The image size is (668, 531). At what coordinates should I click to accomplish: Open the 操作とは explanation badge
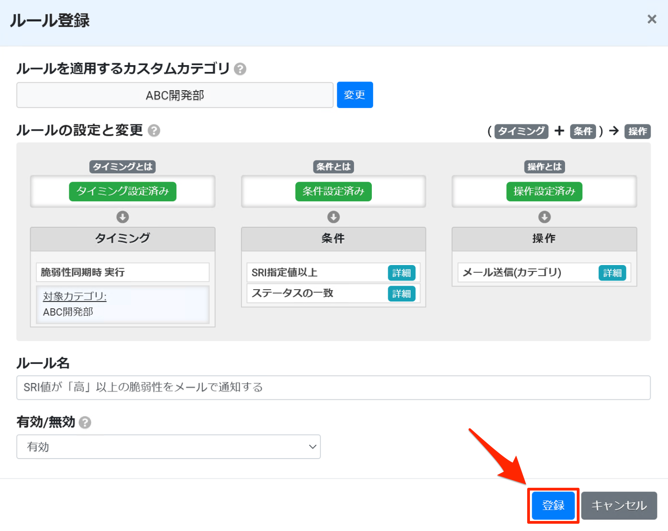(545, 167)
